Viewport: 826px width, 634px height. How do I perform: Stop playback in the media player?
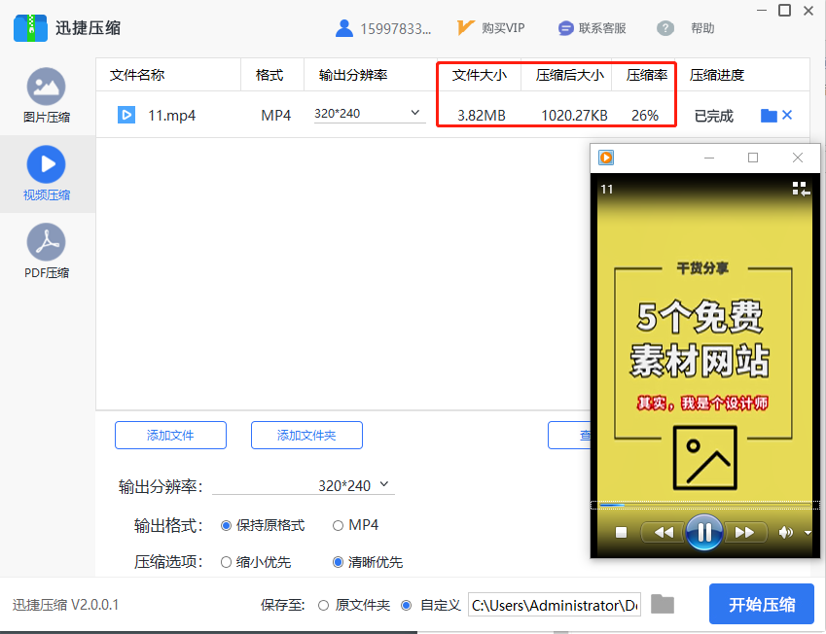[621, 532]
